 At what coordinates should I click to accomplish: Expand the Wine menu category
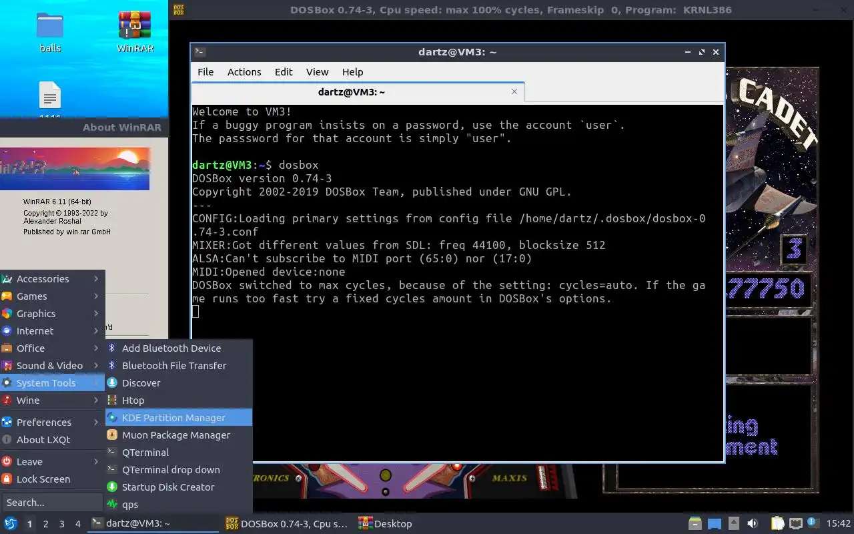pos(51,400)
